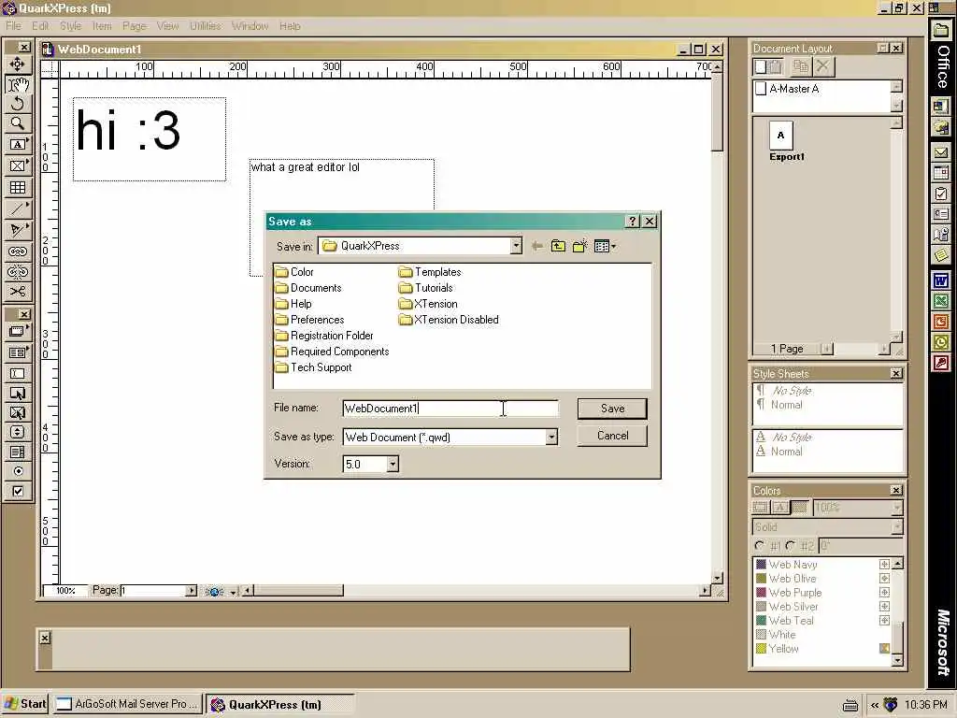Select the Unlinking broken-chain tool
The height and width of the screenshot is (718, 957).
tap(17, 271)
